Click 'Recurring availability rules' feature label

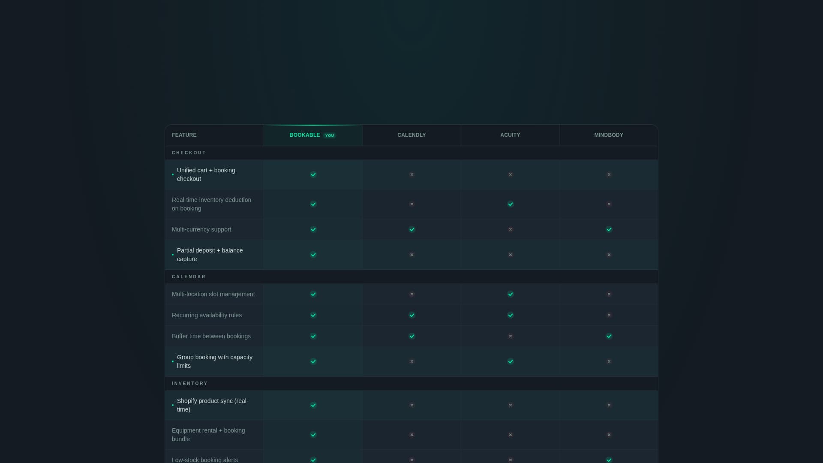coord(207,315)
